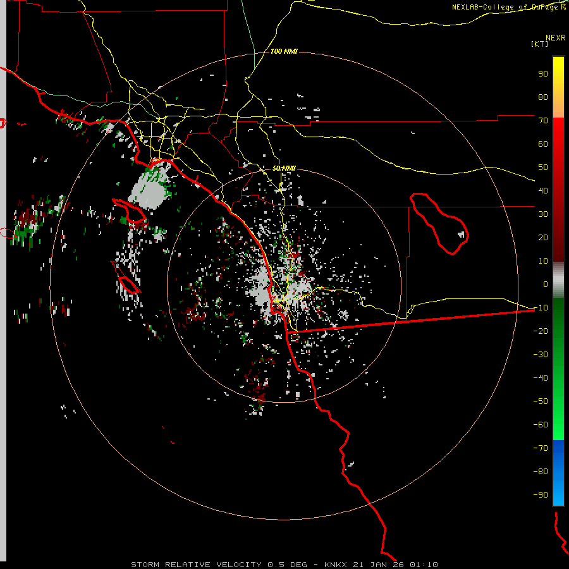This screenshot has height=569, width=569.
Task: Click the 50 value on the velocity scale
Action: coord(543,168)
